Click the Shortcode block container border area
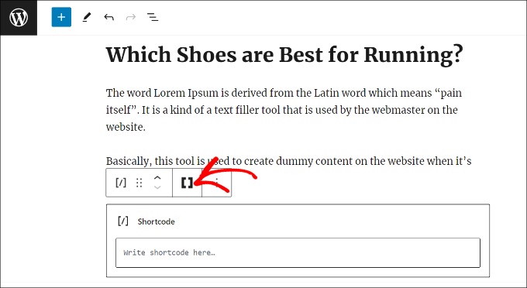Image resolution: width=527 pixels, height=288 pixels. (298, 241)
